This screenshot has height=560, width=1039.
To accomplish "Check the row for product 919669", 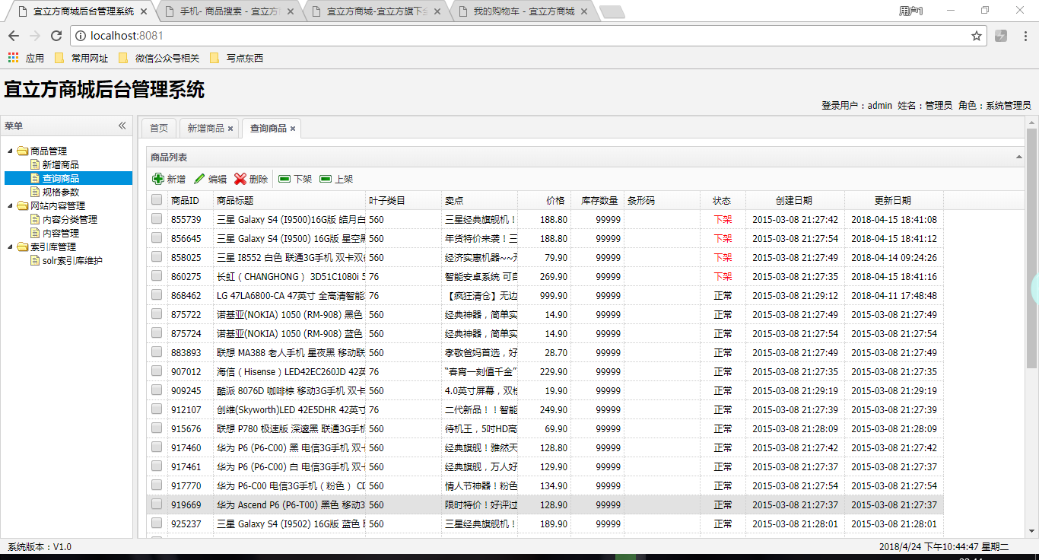I will click(157, 504).
